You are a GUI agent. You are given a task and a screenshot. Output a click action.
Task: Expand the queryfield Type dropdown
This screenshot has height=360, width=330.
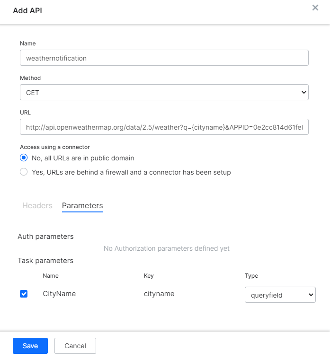(x=279, y=295)
